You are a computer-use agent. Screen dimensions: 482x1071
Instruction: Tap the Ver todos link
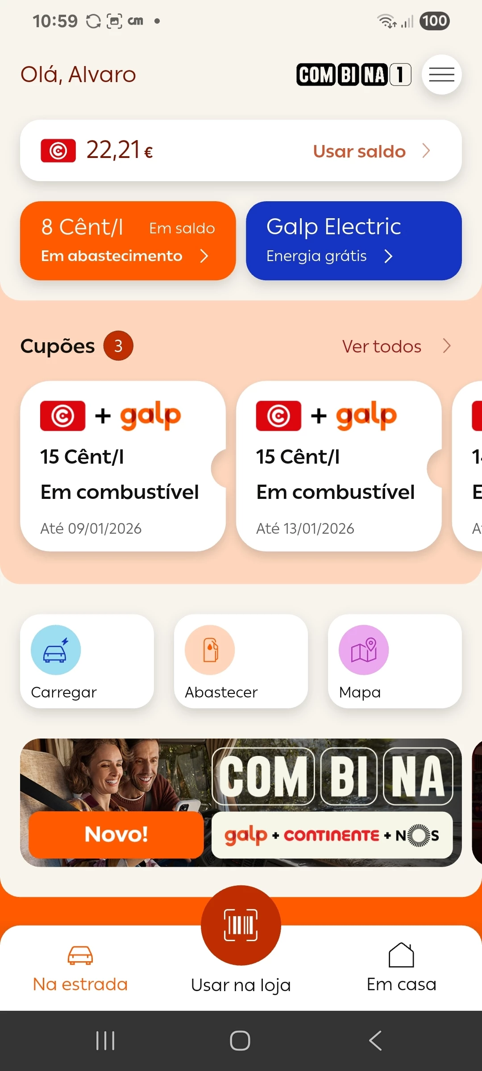(382, 347)
